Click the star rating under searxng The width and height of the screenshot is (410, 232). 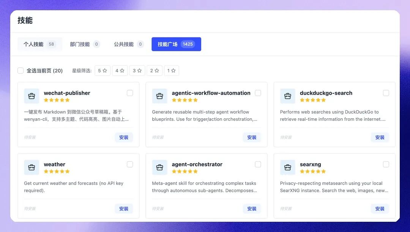313,171
